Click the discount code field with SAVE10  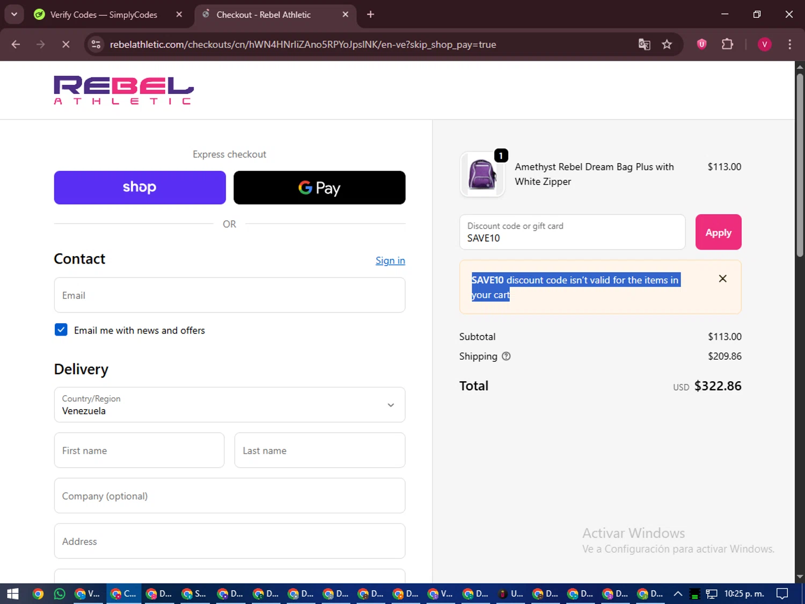572,232
